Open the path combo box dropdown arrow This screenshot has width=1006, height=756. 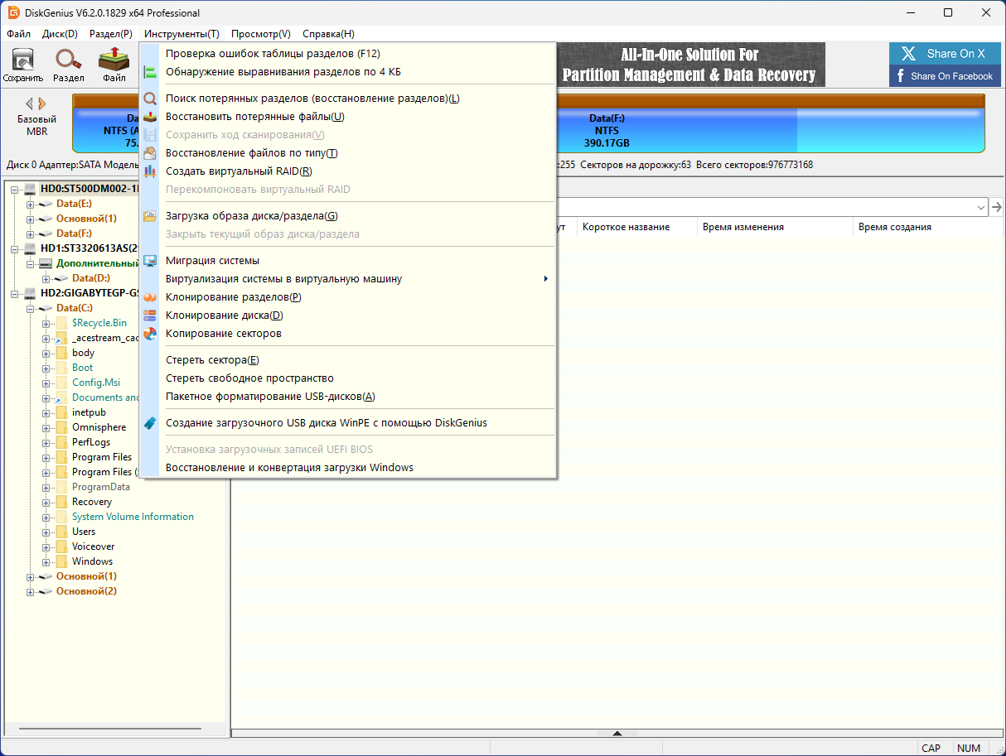pos(981,207)
